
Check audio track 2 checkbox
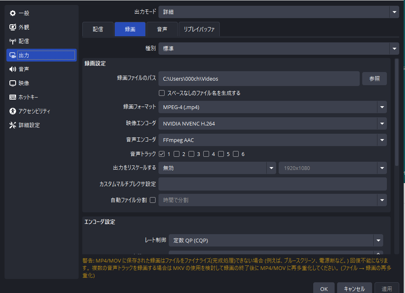(177, 154)
